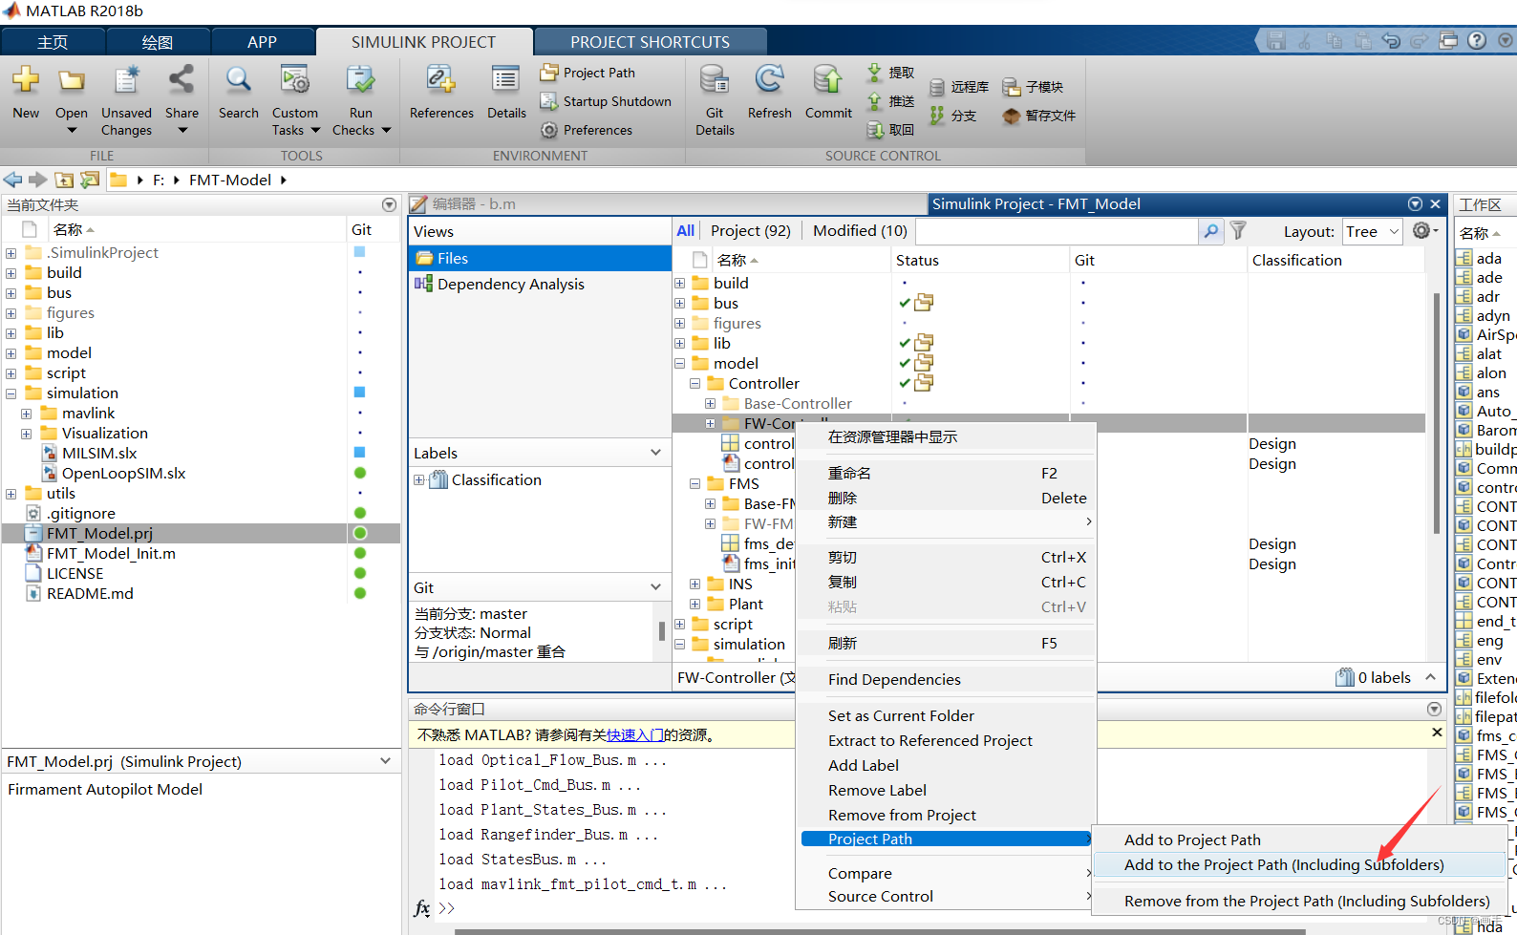Click the Open folder icon

pos(72,80)
